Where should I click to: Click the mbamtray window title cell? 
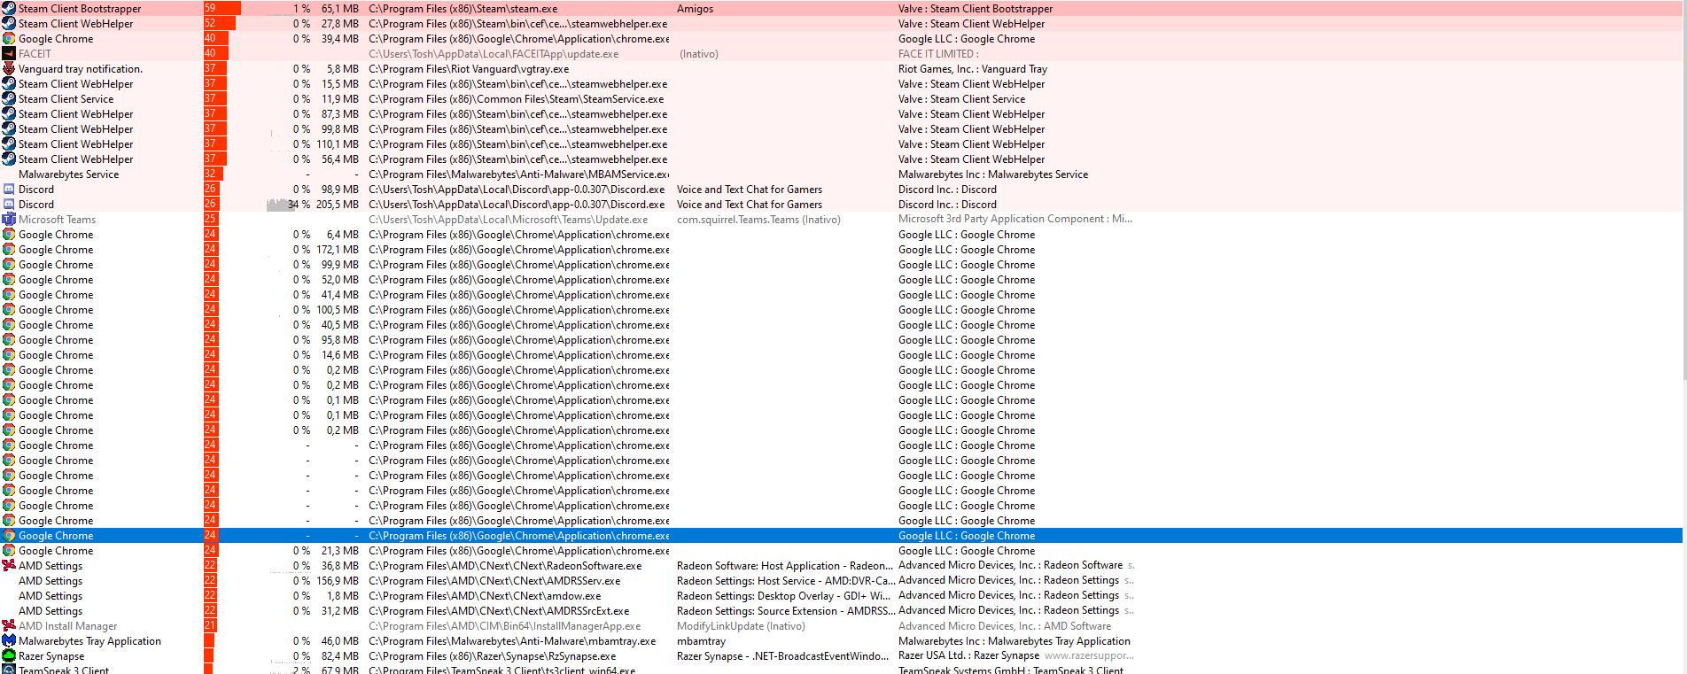tap(701, 641)
